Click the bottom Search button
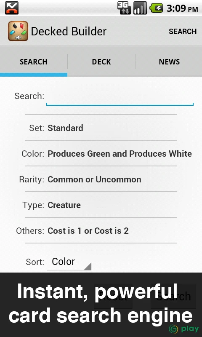 (x=173, y=297)
